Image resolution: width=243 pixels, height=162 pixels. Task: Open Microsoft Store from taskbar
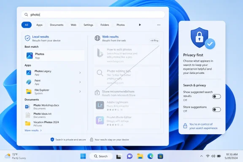tap(160, 156)
